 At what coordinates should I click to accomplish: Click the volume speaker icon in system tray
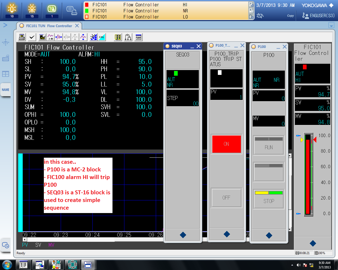[298, 265]
